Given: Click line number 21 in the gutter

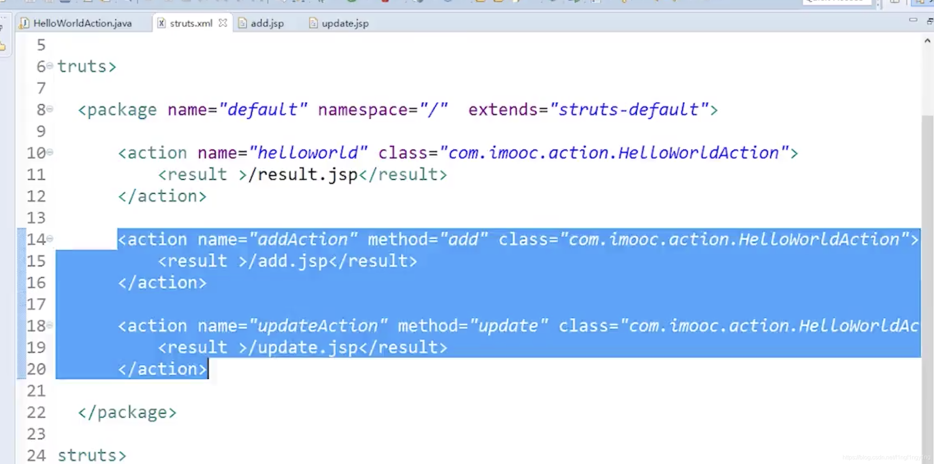Looking at the screenshot, I should (x=36, y=391).
